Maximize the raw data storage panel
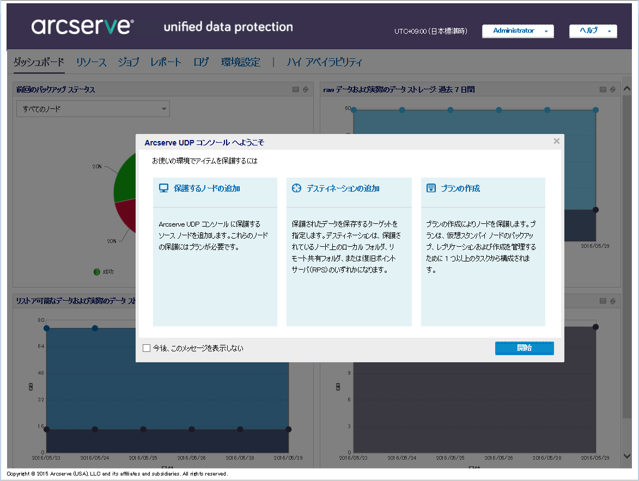 click(x=603, y=90)
